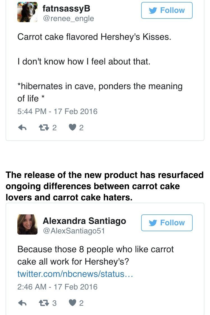Like Alexandra Santiago's tweet
The width and height of the screenshot is (210, 315).
[x=73, y=303]
